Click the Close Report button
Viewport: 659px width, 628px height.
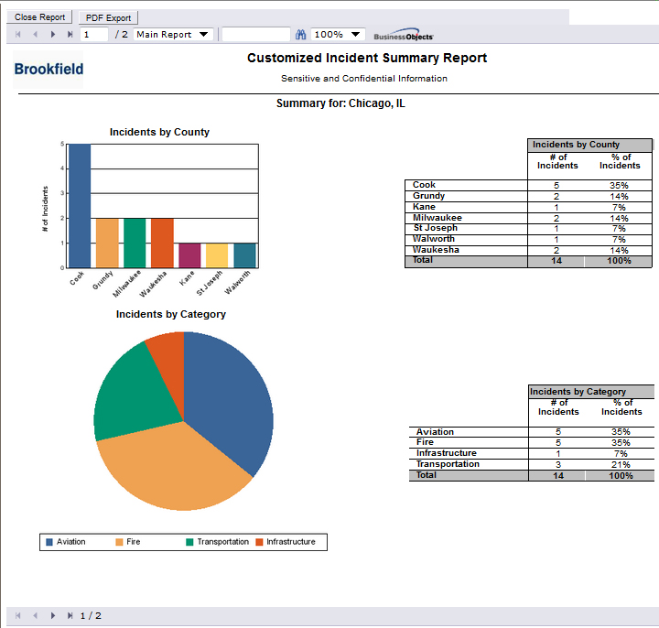pyautogui.click(x=40, y=17)
